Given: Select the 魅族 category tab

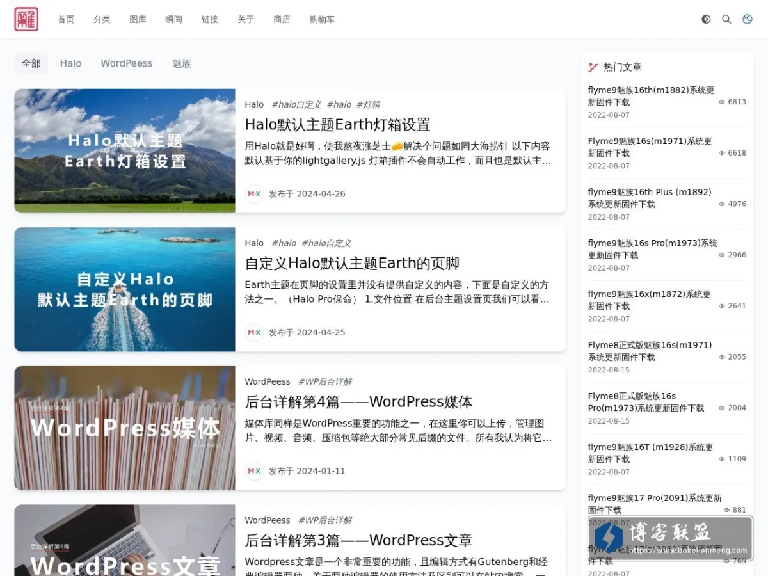Looking at the screenshot, I should pyautogui.click(x=182, y=63).
